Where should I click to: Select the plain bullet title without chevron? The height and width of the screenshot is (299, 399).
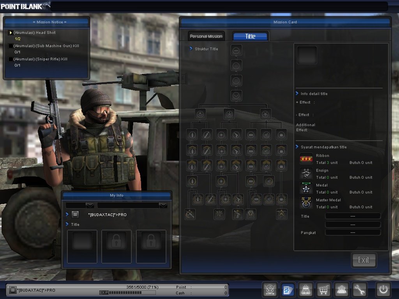[x=192, y=135]
